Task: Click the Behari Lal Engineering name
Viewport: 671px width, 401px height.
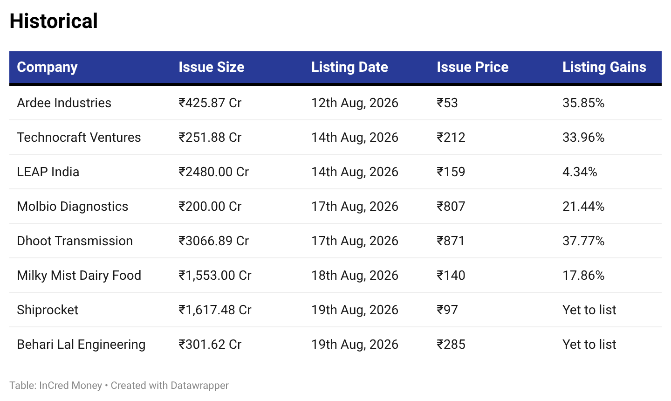Action: (81, 344)
